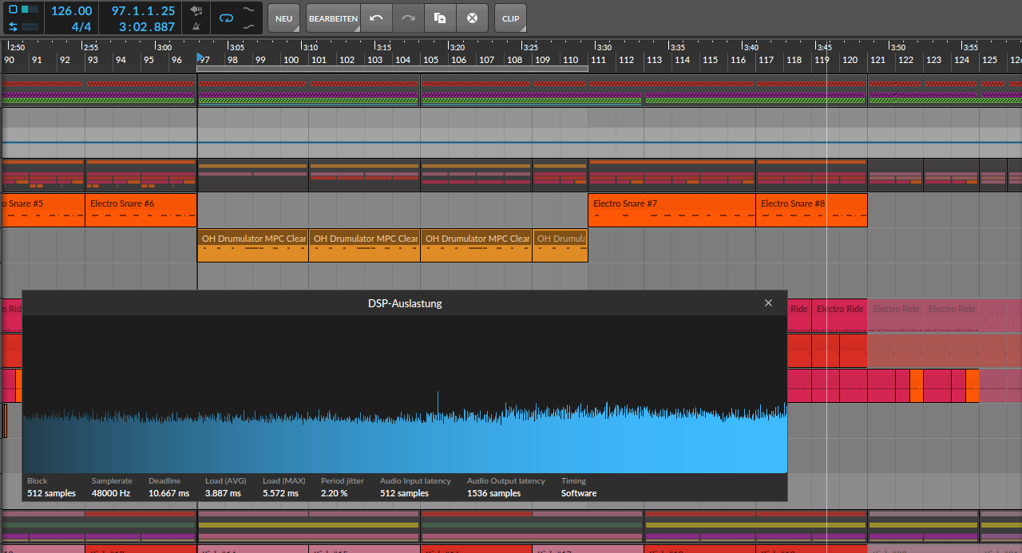Click the 4/4 time signature field

coord(81,26)
